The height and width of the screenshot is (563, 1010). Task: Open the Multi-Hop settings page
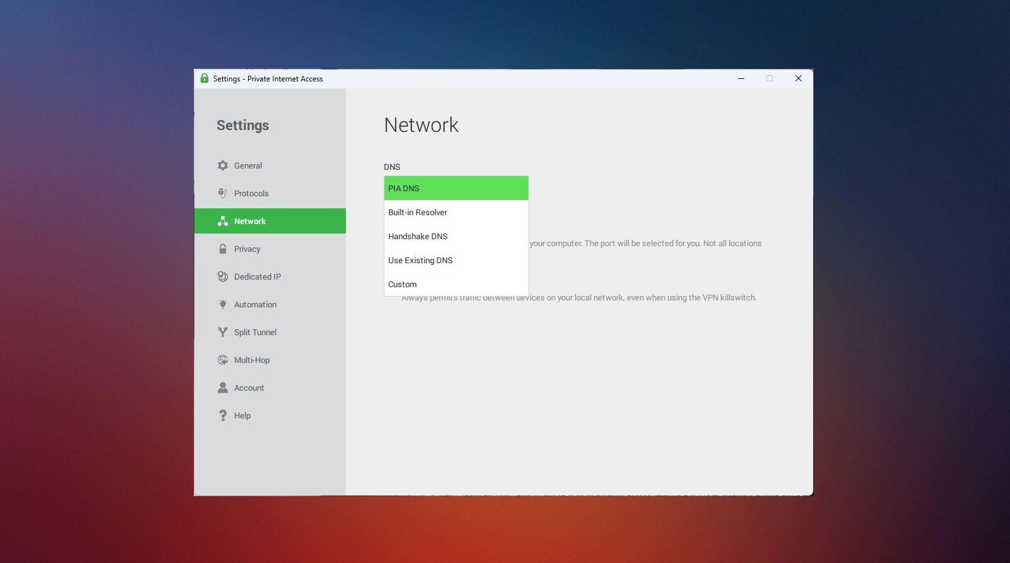270,360
